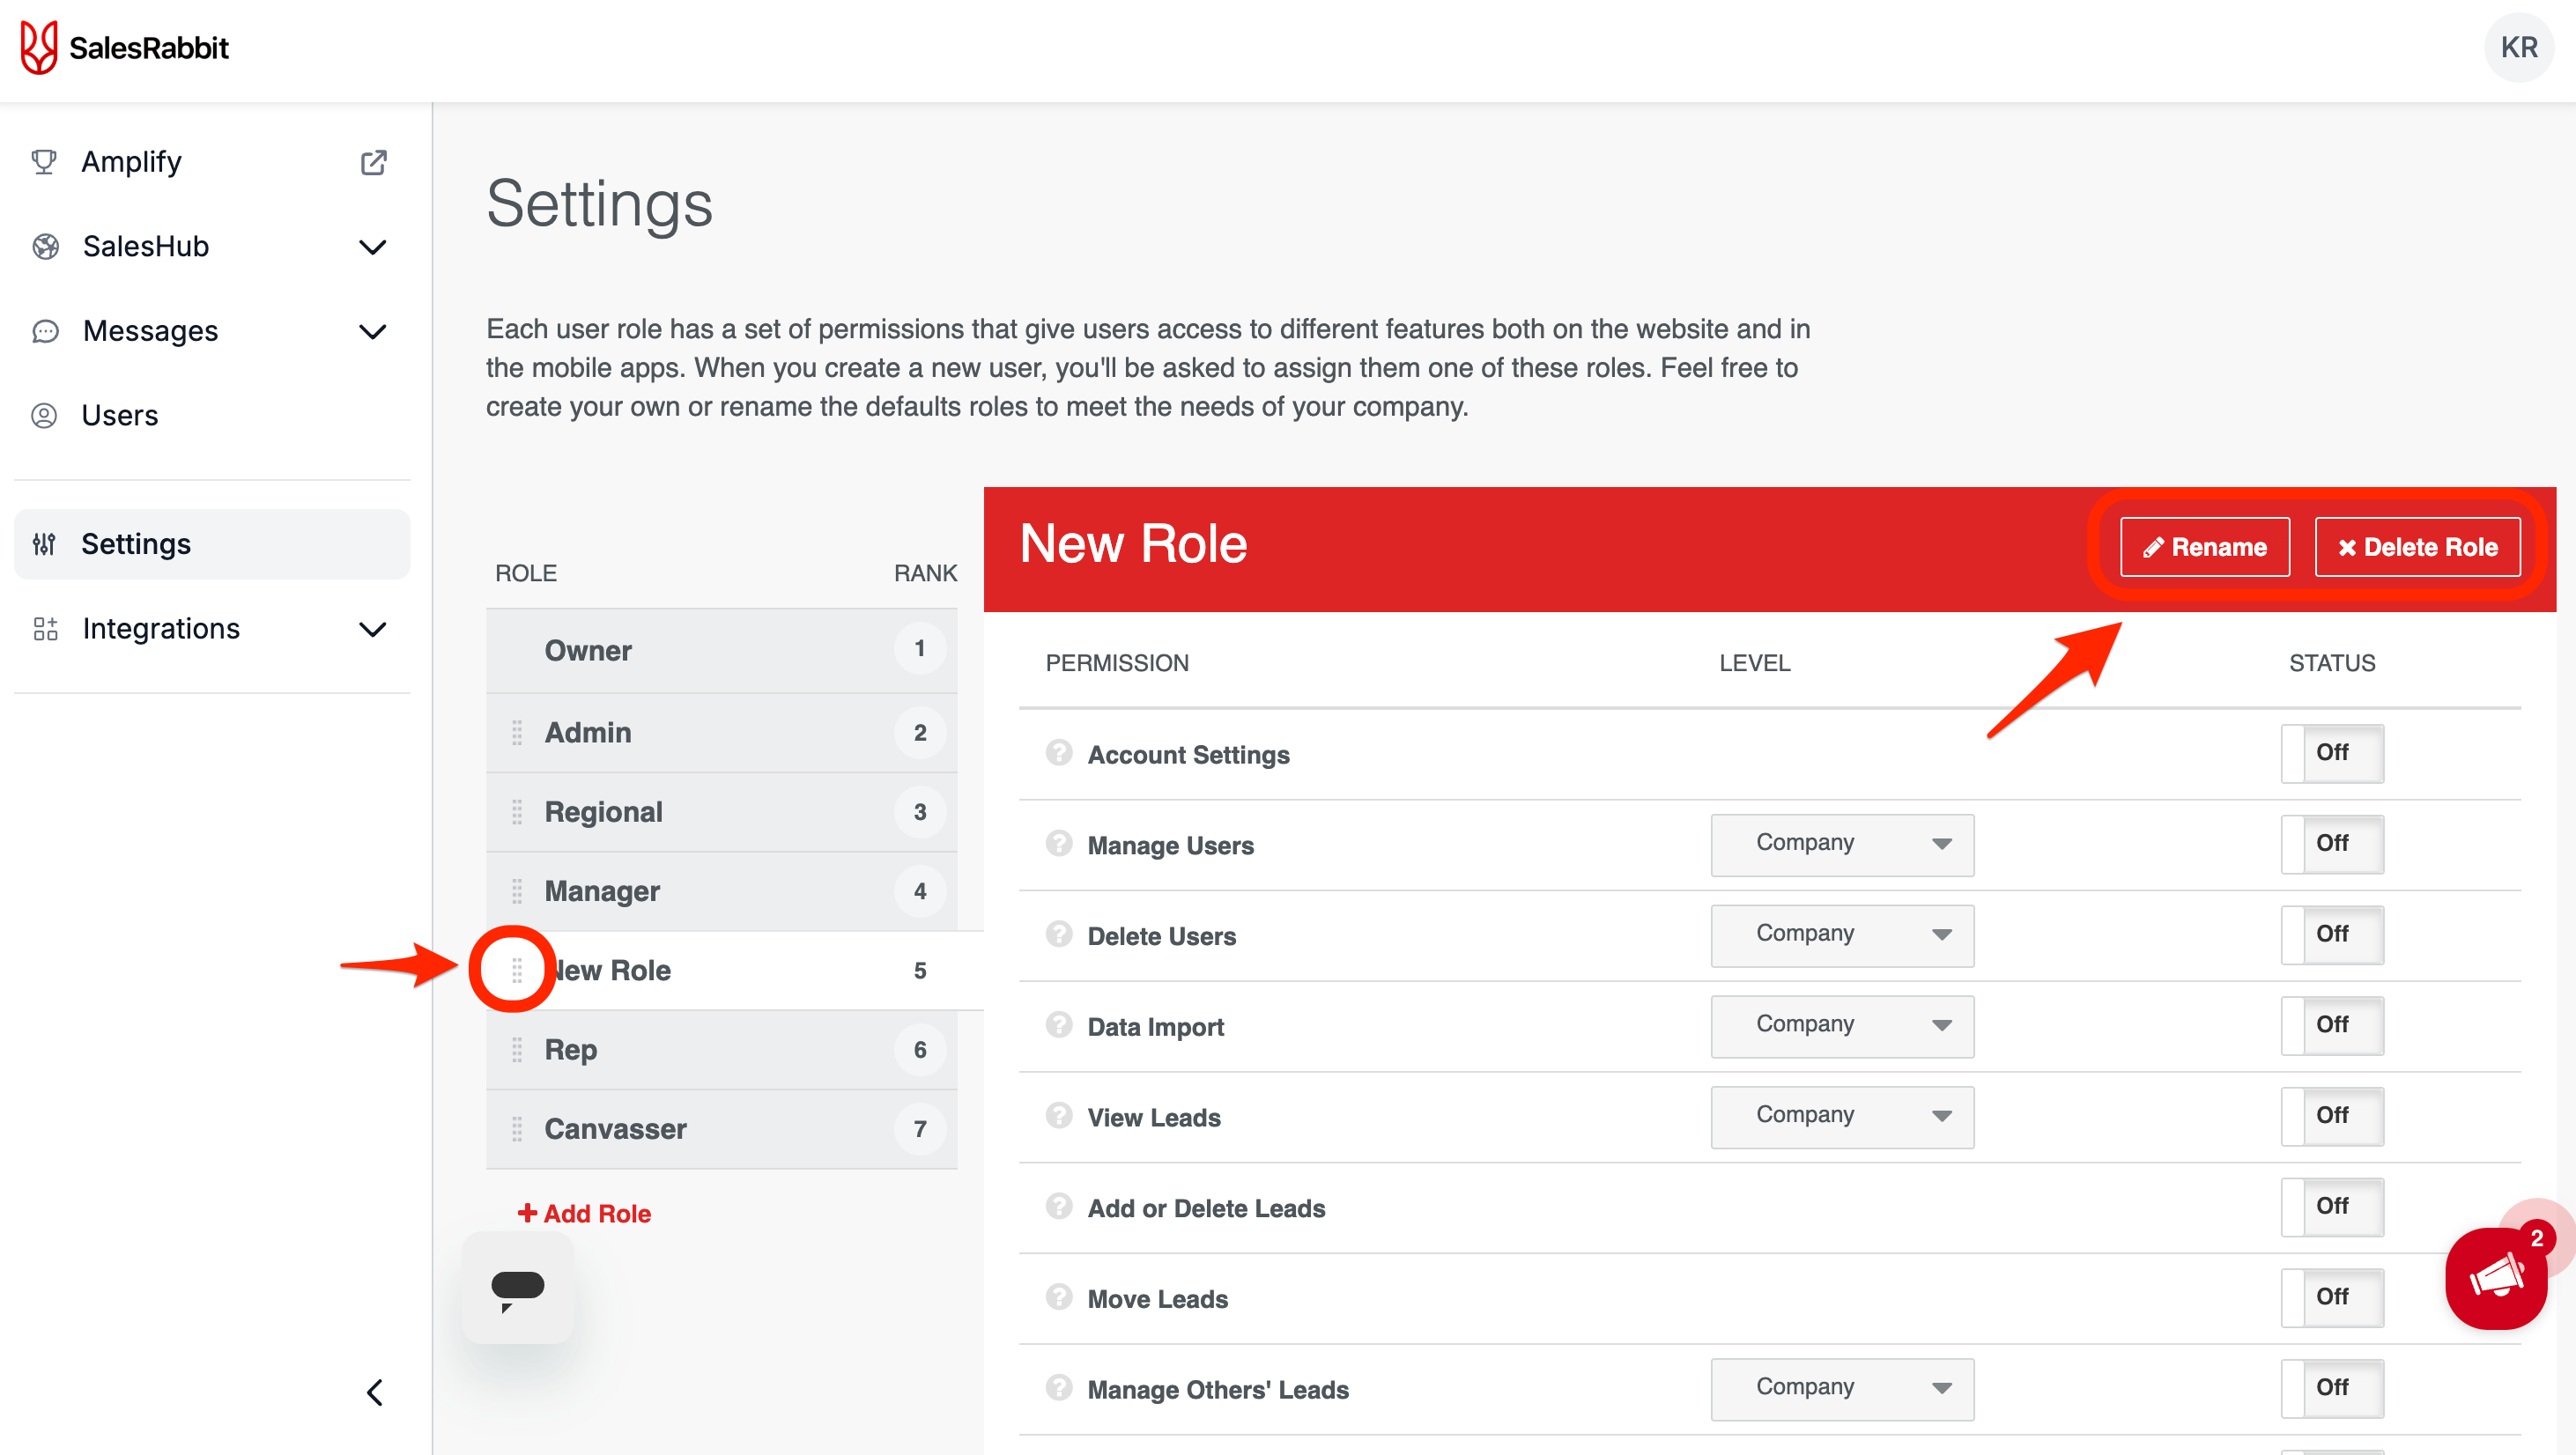Click the Rename button
This screenshot has width=2576, height=1455.
2204,547
